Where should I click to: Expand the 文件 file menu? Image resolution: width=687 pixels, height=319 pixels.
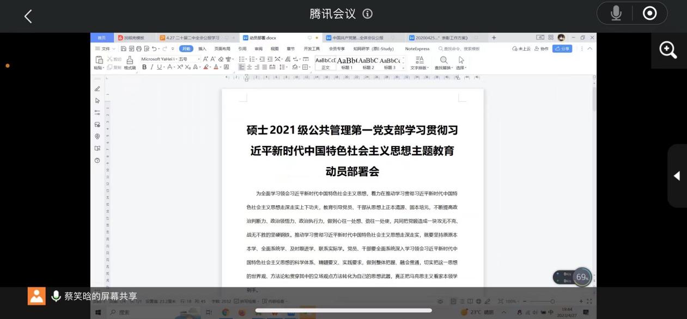(105, 48)
